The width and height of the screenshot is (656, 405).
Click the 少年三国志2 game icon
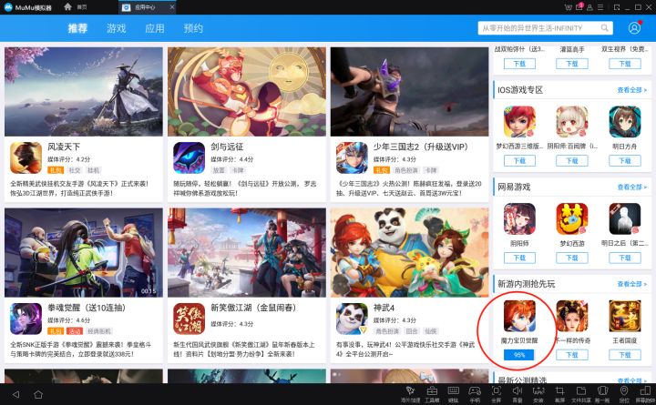[352, 157]
